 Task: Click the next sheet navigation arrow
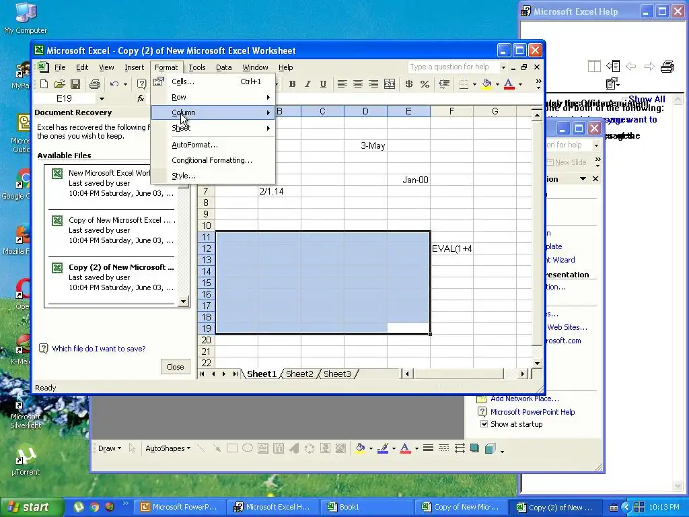[x=224, y=374]
